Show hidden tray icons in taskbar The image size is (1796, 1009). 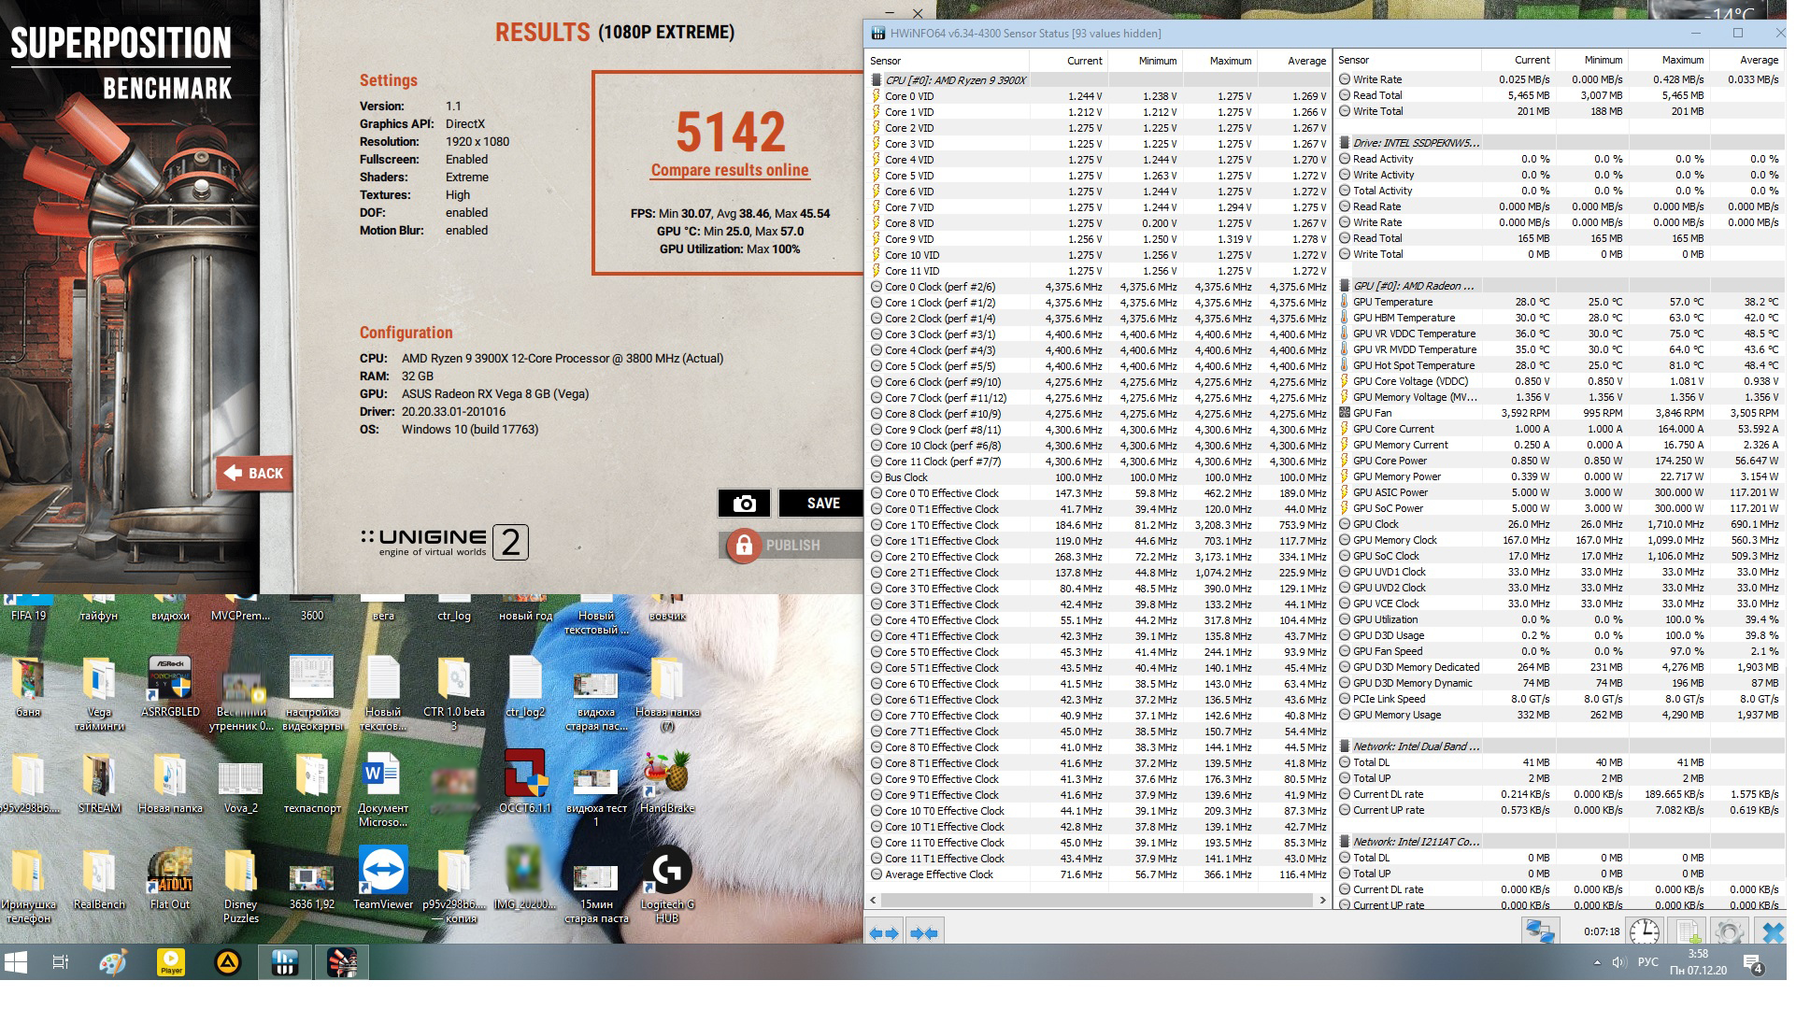(x=1597, y=962)
